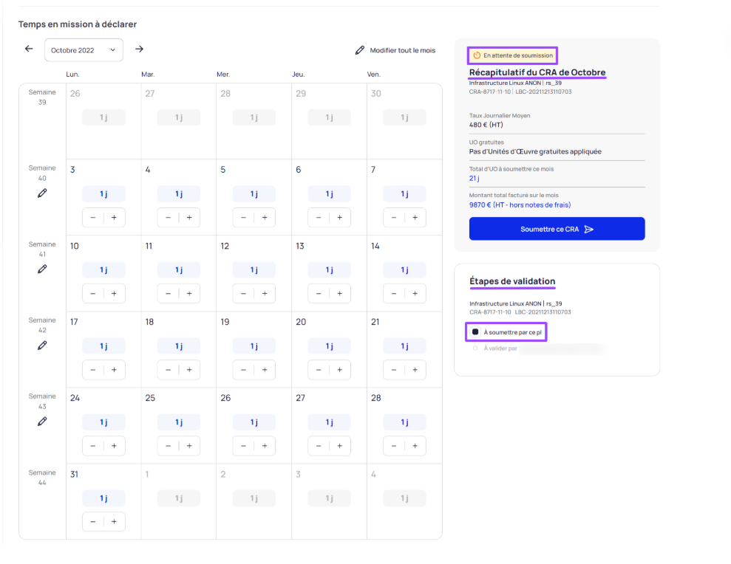Select the 'À soumettre par ce pl' step marker
This screenshot has height=564, width=731.
click(x=475, y=332)
